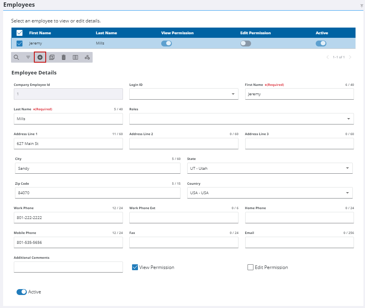Click the delete trash can icon
This screenshot has height=308, width=365.
click(63, 57)
